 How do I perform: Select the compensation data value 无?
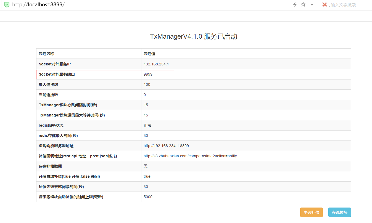pos(146,166)
